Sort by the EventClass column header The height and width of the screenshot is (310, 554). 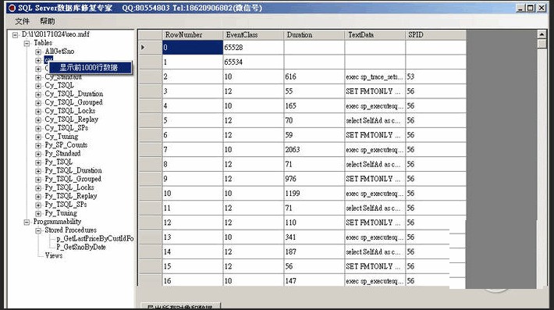click(254, 35)
